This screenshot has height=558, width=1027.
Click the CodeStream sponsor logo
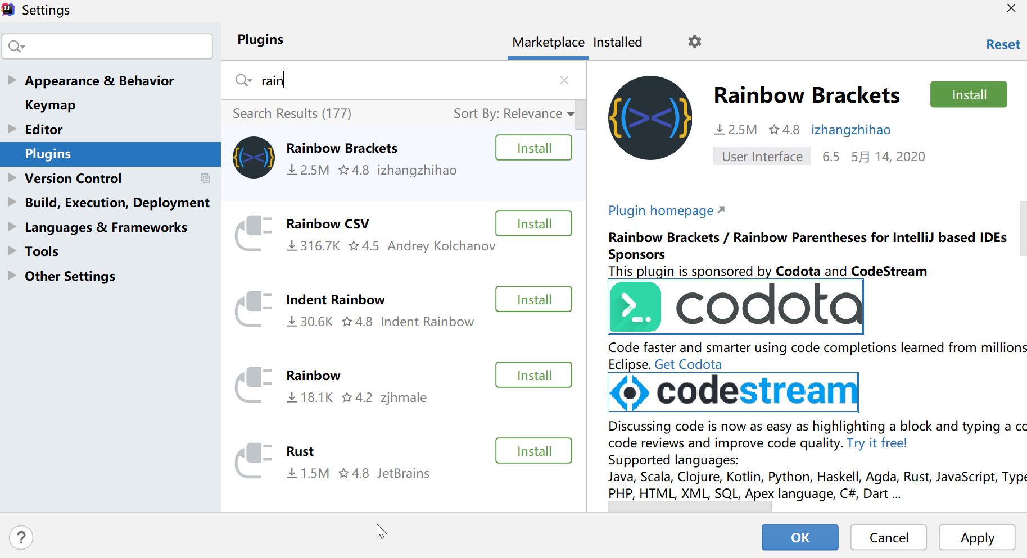(x=734, y=392)
